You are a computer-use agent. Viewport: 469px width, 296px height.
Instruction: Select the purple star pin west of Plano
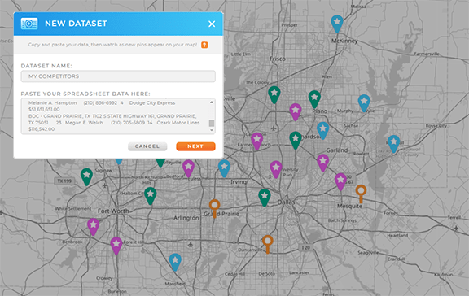296,112
